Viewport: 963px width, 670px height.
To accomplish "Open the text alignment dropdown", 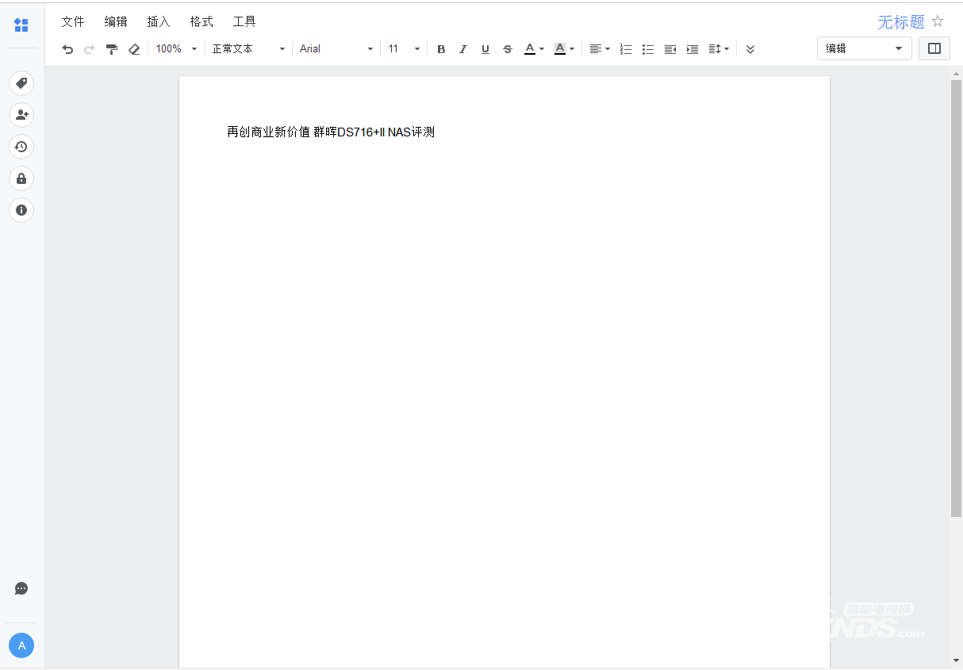I will pyautogui.click(x=600, y=49).
